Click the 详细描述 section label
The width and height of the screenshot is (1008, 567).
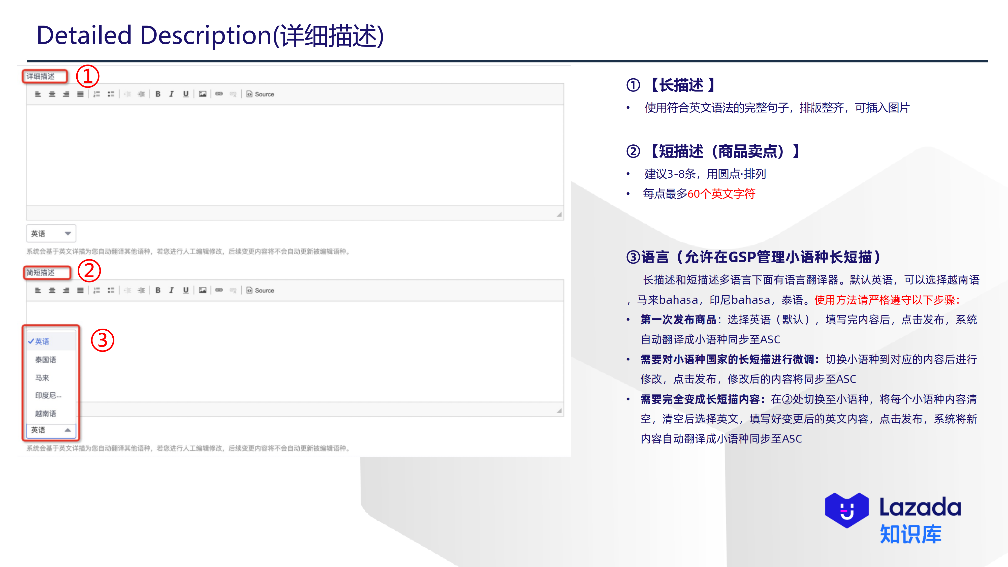[44, 76]
